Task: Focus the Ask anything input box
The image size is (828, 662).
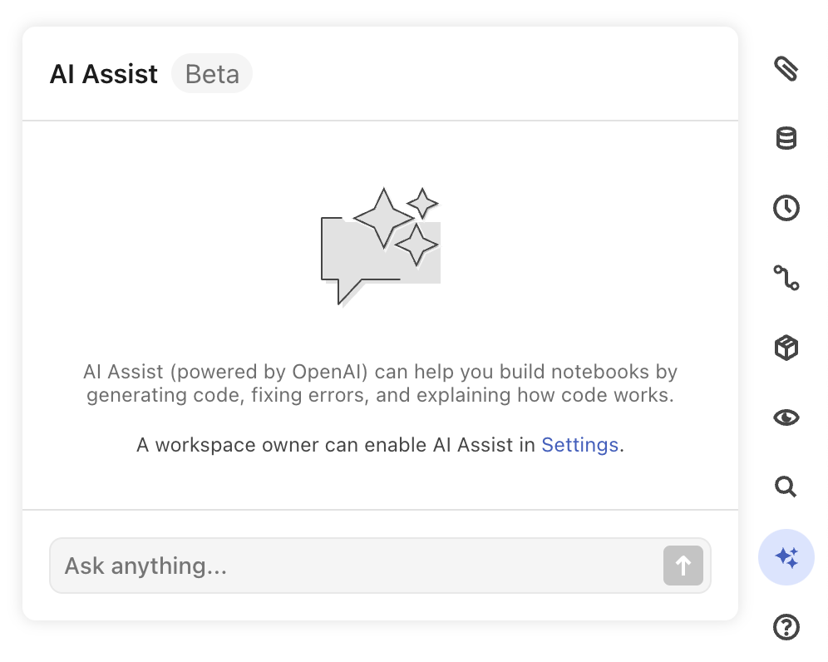Action: click(380, 566)
